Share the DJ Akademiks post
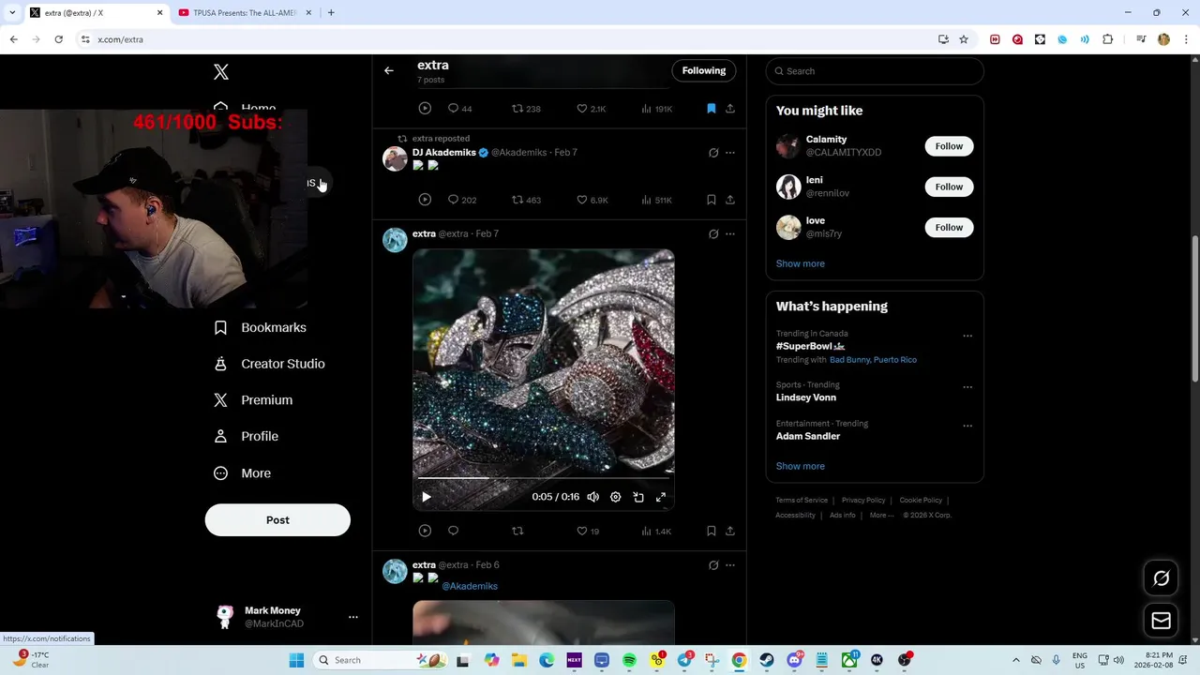The height and width of the screenshot is (675, 1200). click(730, 200)
